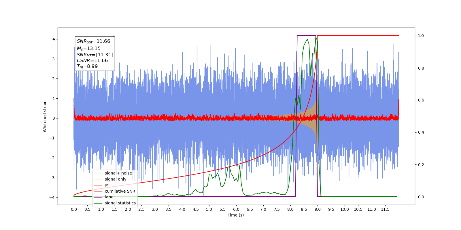
Task: Click the 6.5 tick on the time axis
Action: click(250, 209)
